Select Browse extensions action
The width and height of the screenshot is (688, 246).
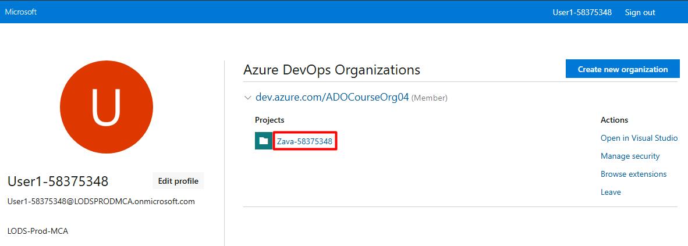[x=634, y=174]
